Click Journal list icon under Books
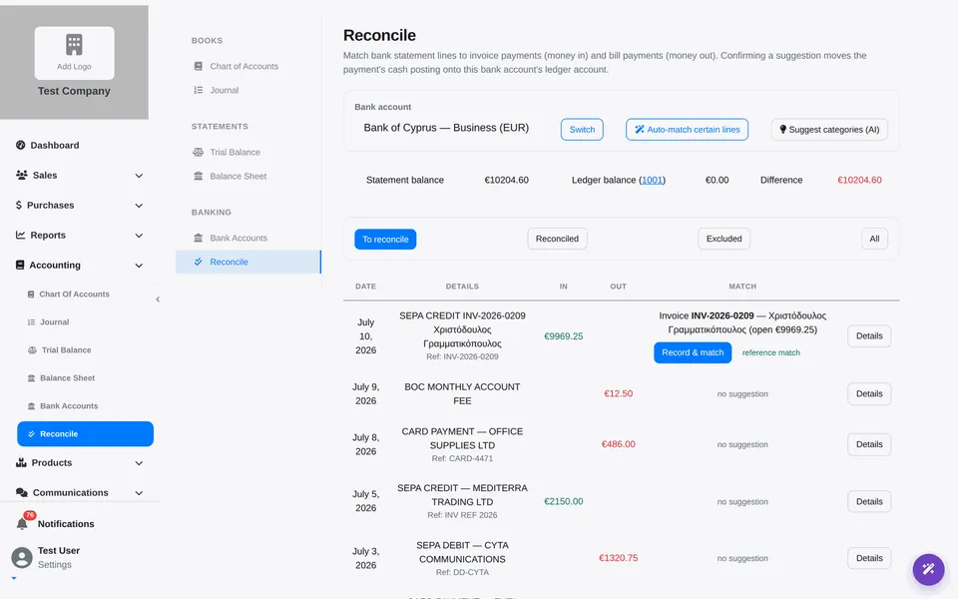 [x=198, y=90]
